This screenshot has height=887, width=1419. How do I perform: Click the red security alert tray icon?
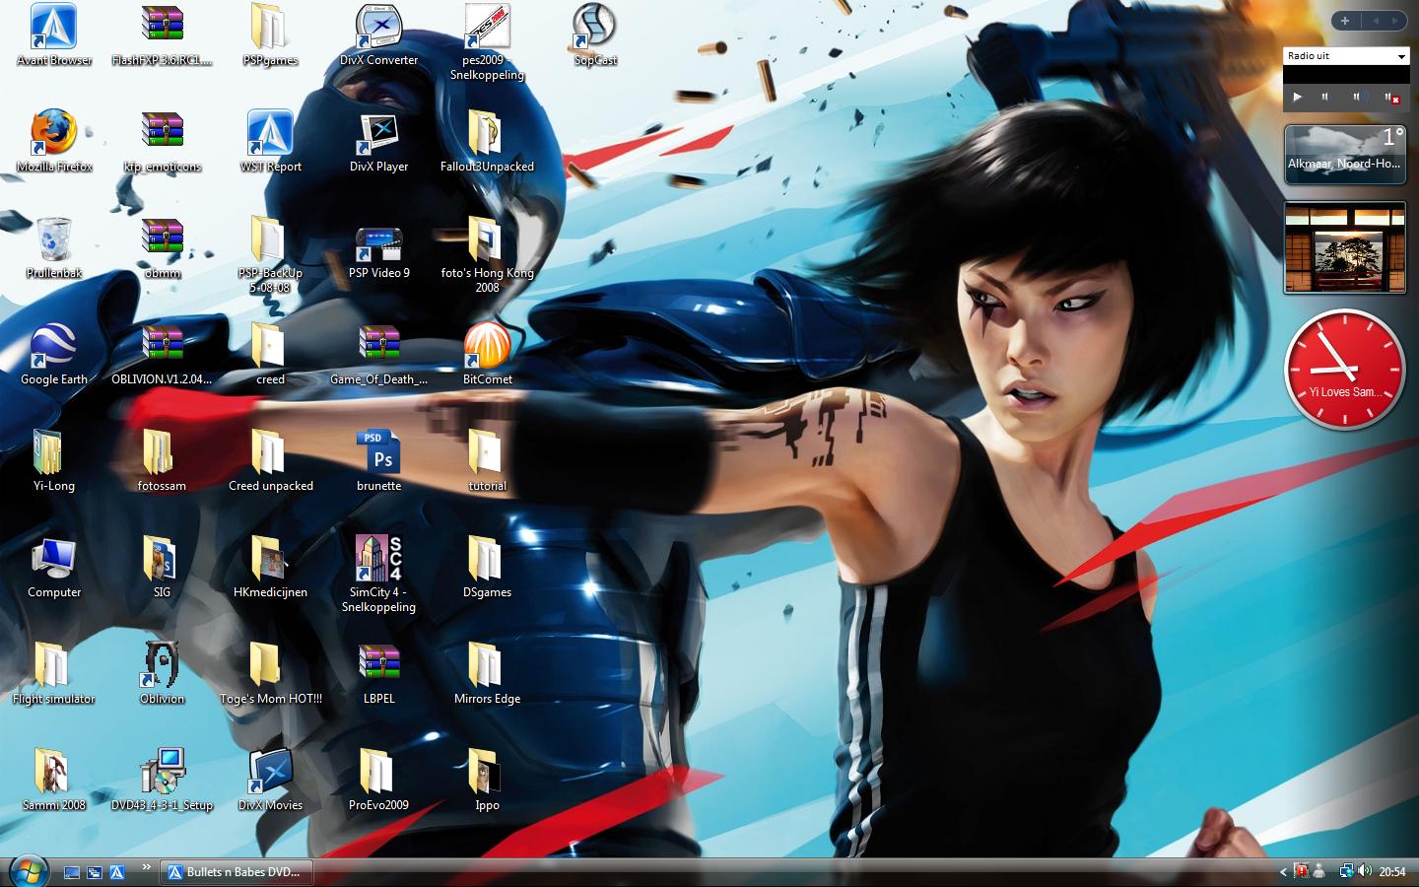(1301, 871)
